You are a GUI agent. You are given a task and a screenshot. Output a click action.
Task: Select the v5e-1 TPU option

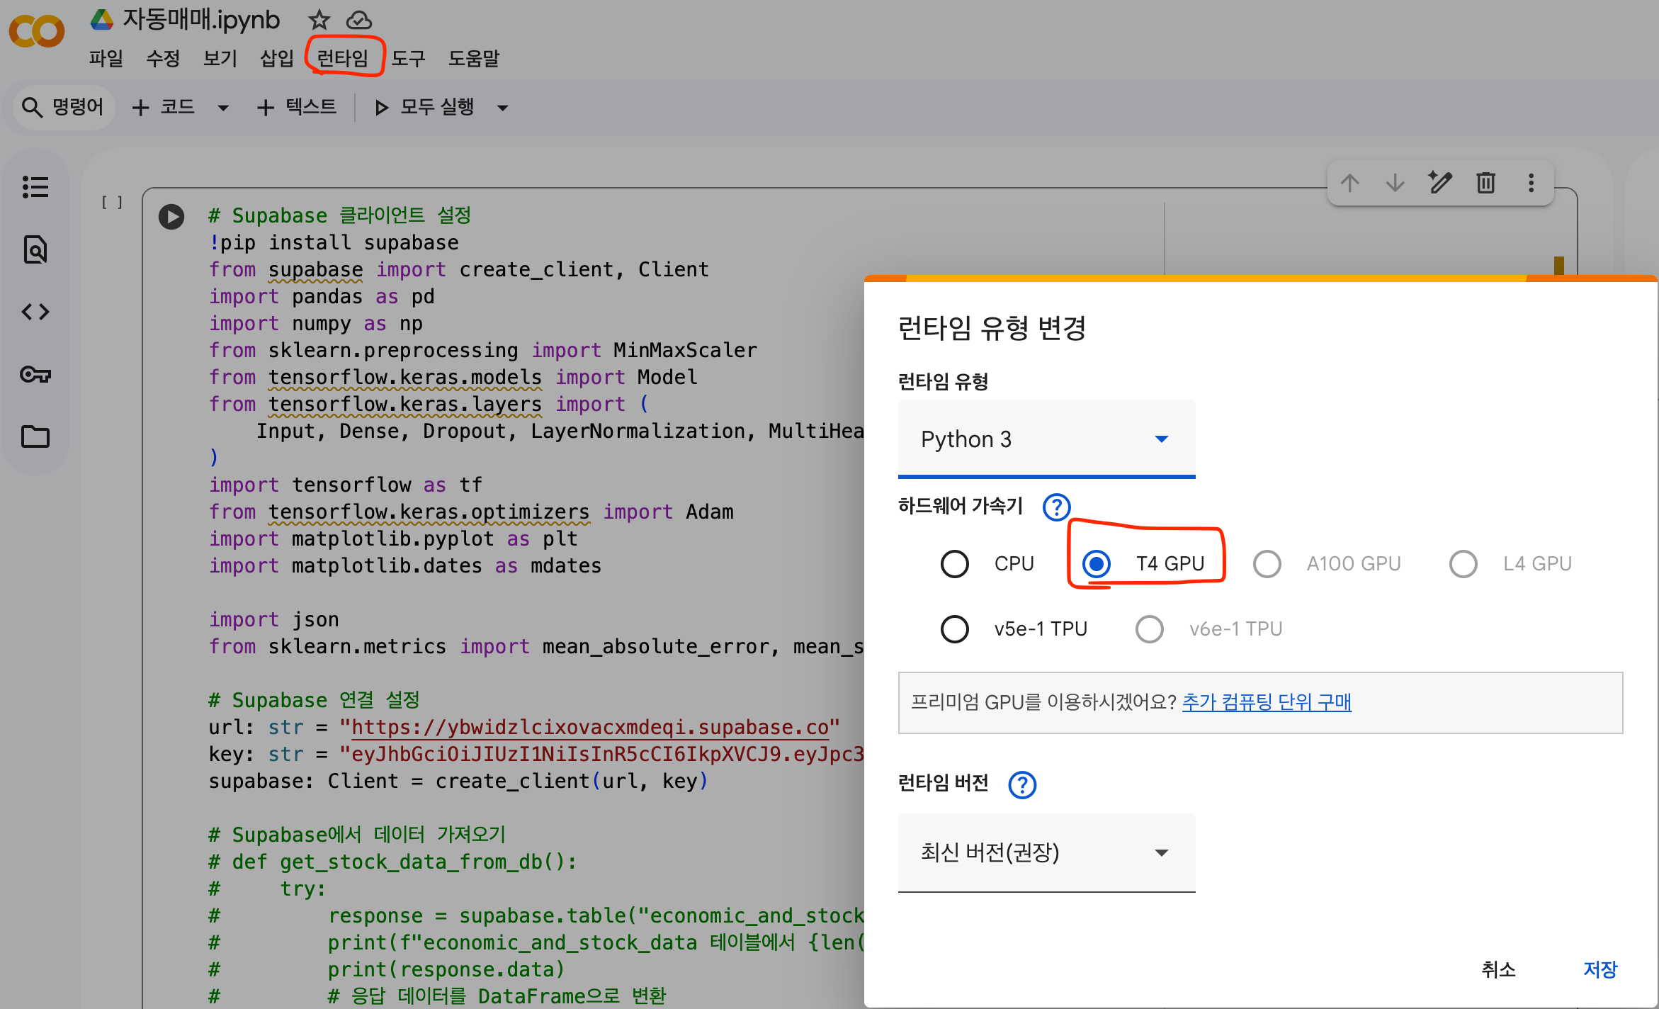[x=955, y=629]
